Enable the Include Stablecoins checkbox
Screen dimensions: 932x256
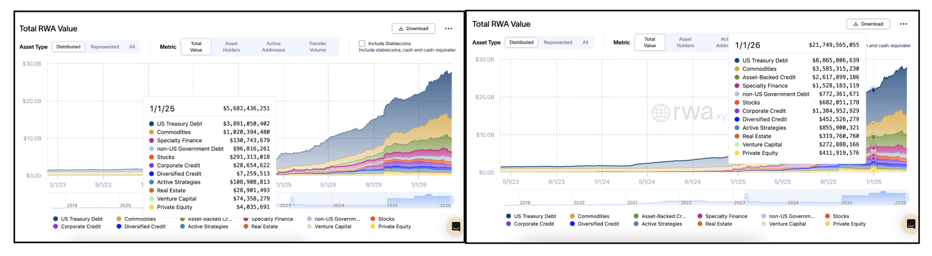(362, 43)
